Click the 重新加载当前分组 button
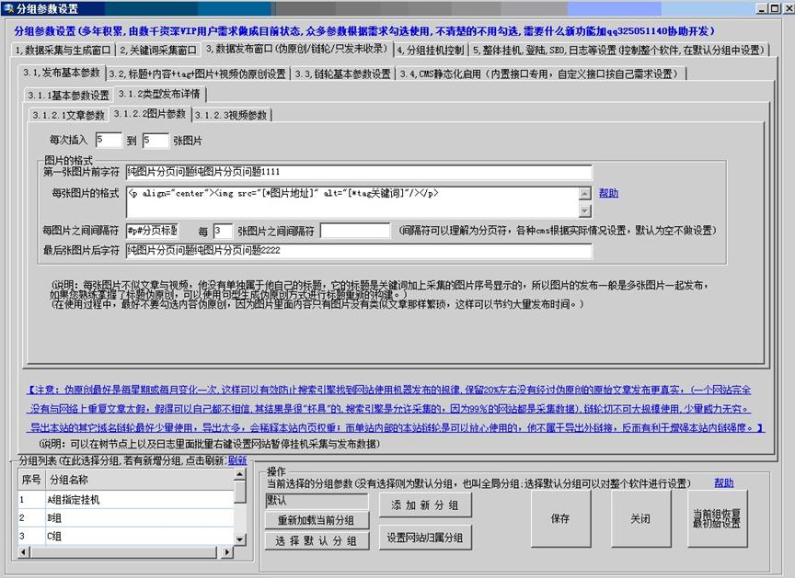Image resolution: width=795 pixels, height=578 pixels. pyautogui.click(x=317, y=520)
